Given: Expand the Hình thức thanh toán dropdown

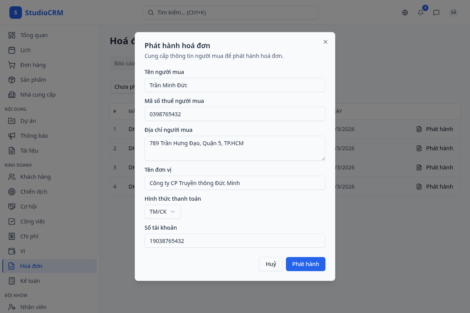Looking at the screenshot, I should pyautogui.click(x=163, y=212).
